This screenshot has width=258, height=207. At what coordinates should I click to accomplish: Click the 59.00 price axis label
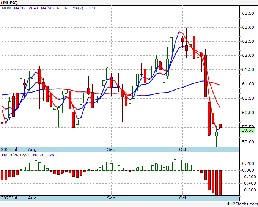248,142
